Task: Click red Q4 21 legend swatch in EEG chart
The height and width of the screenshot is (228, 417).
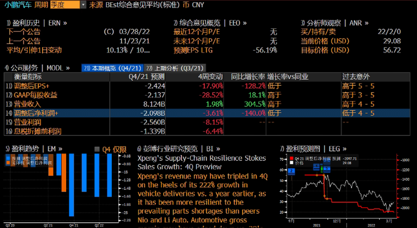Action: (292, 159)
